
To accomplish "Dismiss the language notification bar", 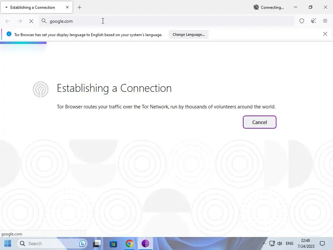I will coord(325,34).
